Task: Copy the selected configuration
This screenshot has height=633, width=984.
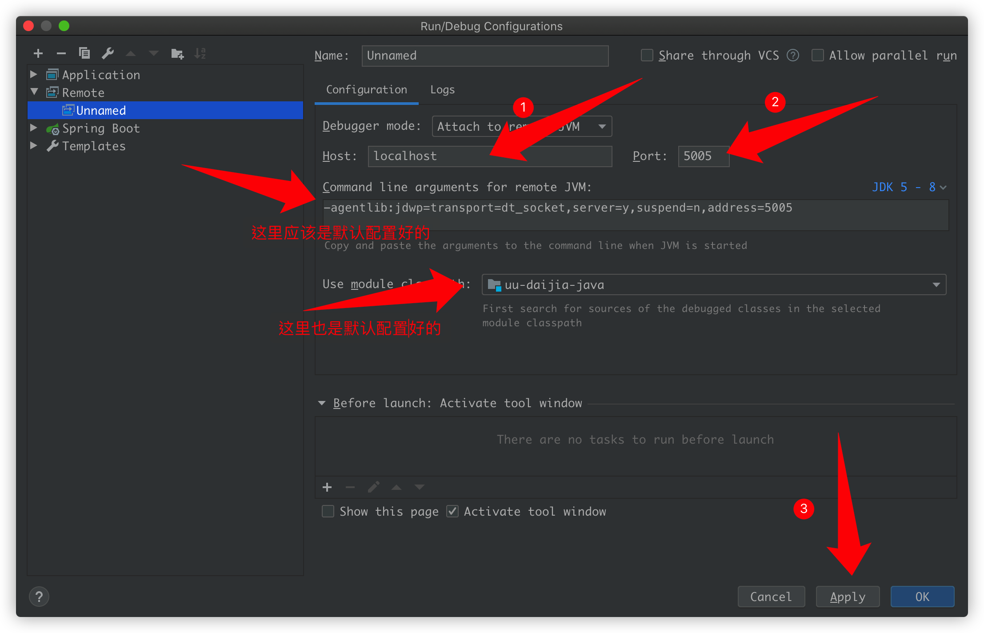Action: (x=84, y=53)
